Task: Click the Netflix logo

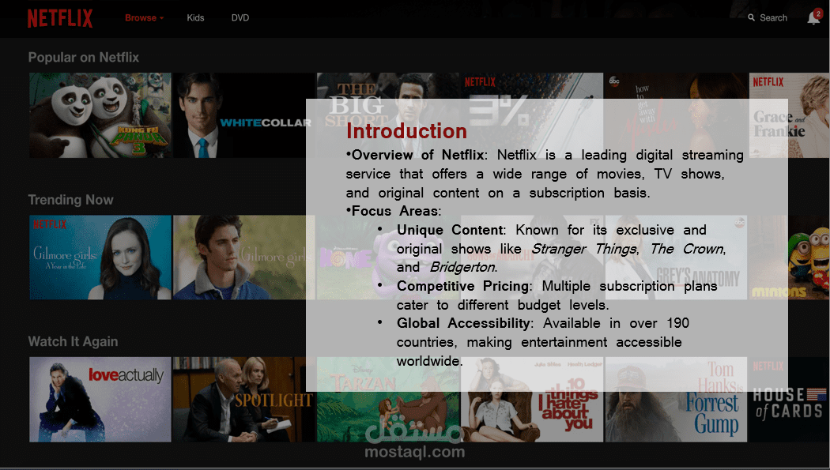Action: pyautogui.click(x=60, y=18)
